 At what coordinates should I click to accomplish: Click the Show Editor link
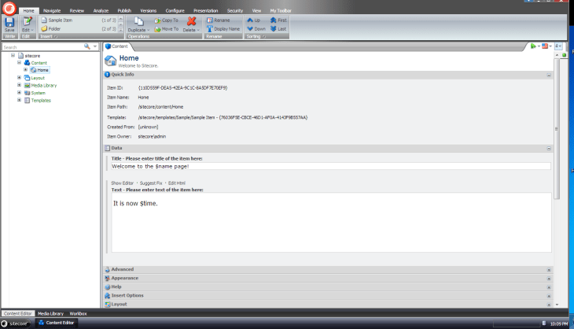point(123,183)
